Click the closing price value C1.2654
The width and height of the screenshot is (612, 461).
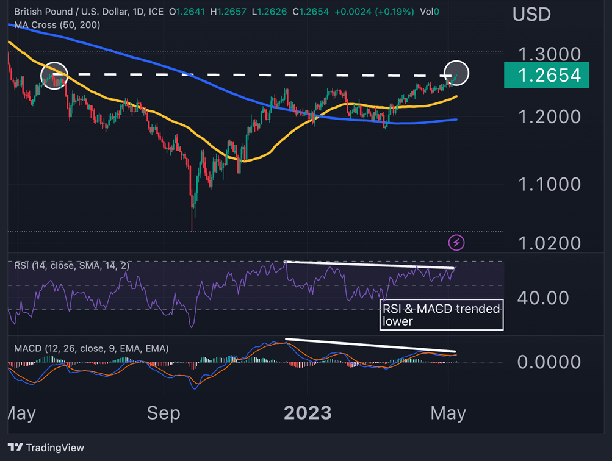(x=311, y=12)
